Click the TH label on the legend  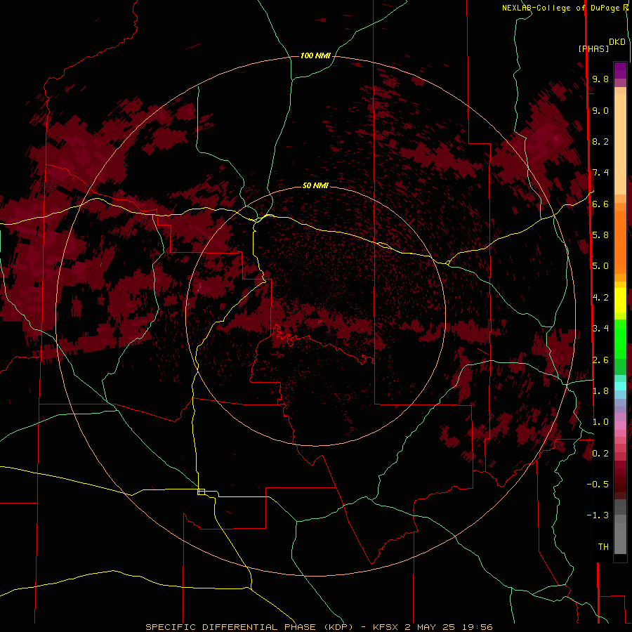[603, 547]
